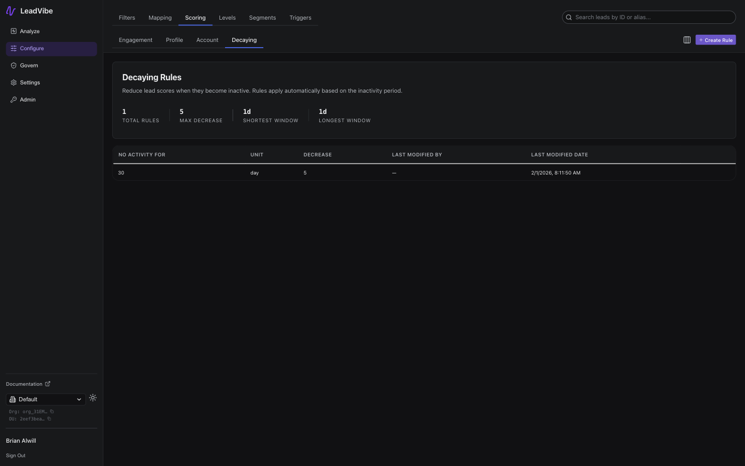The width and height of the screenshot is (745, 466).
Task: Select the Analyze chart icon in sidebar
Action: [x=13, y=31]
